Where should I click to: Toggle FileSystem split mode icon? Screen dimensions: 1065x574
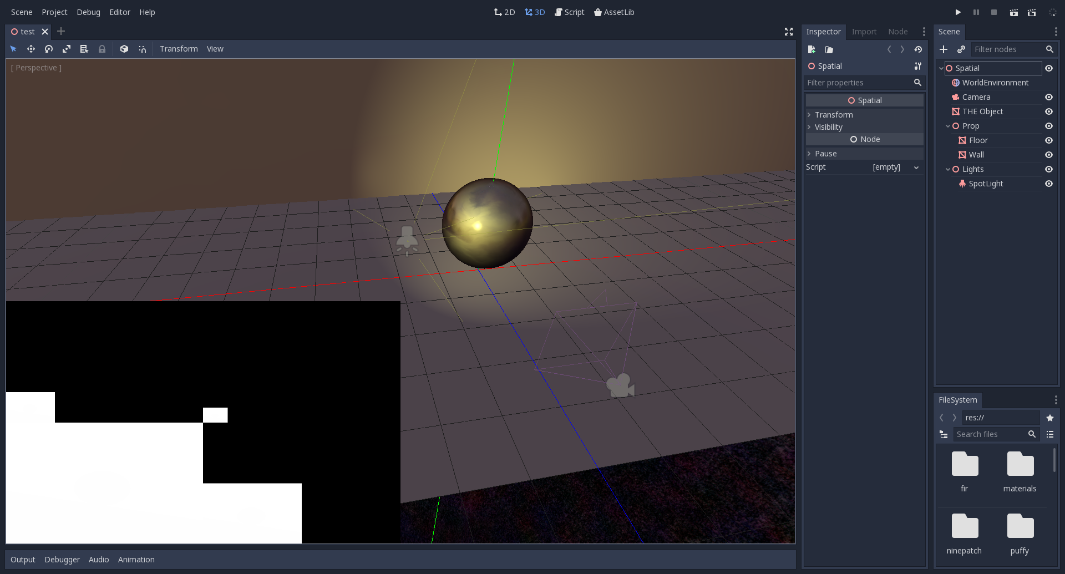coord(944,434)
